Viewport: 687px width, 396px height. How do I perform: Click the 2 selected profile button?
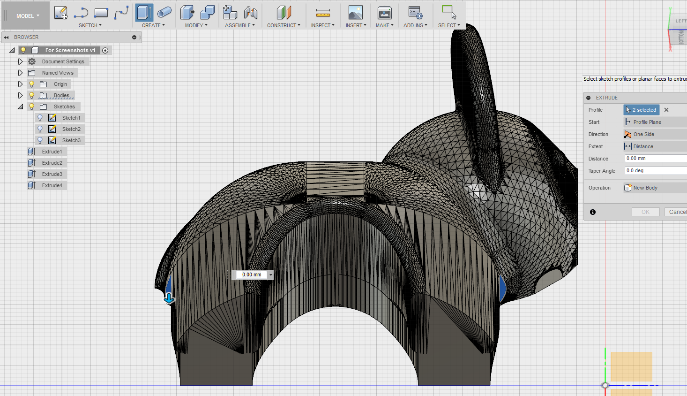642,110
